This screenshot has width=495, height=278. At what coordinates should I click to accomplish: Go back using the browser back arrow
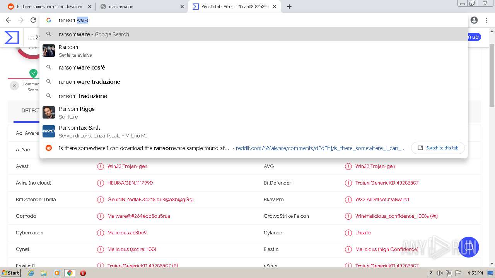[x=9, y=20]
